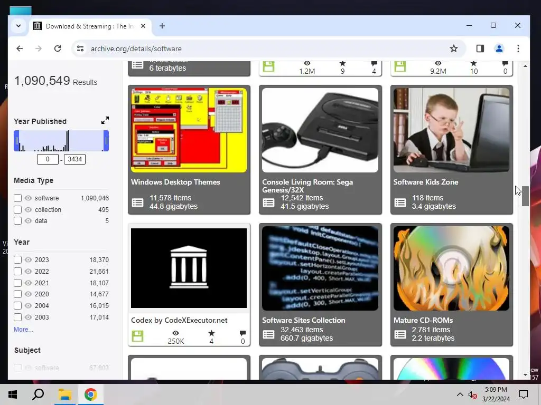Open Chrome side panel
Screen dimensions: 541x405
click(x=480, y=49)
